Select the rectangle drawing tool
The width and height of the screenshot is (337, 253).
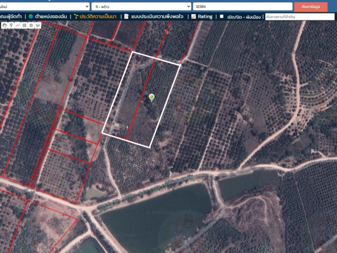pyautogui.click(x=24, y=26)
